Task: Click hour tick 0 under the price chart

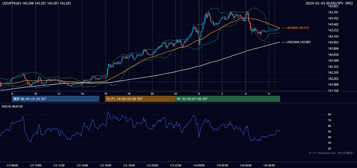Action: pyautogui.click(x=199, y=94)
